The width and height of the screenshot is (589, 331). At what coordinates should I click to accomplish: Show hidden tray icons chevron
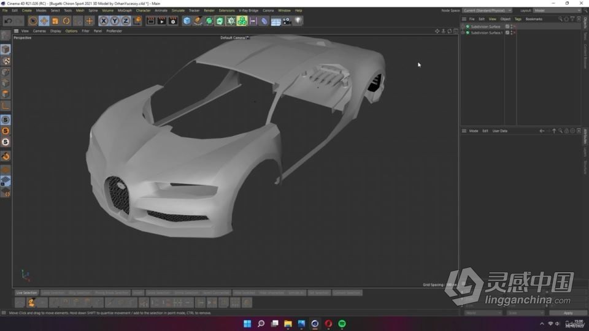(x=542, y=324)
